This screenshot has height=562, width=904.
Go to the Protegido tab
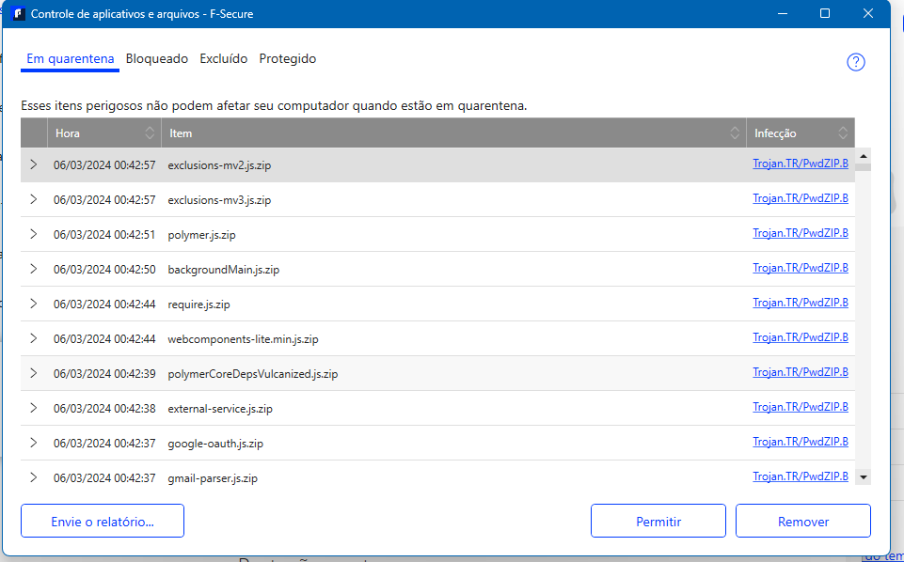click(x=287, y=58)
